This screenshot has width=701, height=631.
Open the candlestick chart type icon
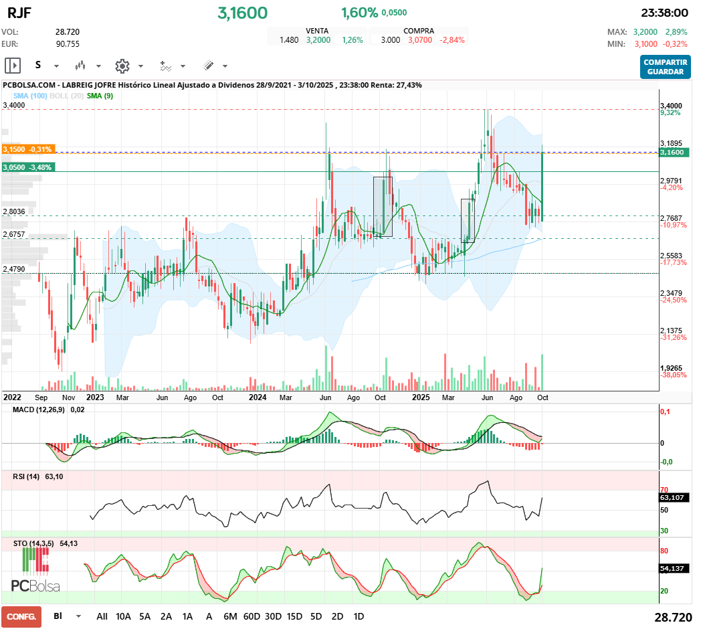tap(81, 66)
